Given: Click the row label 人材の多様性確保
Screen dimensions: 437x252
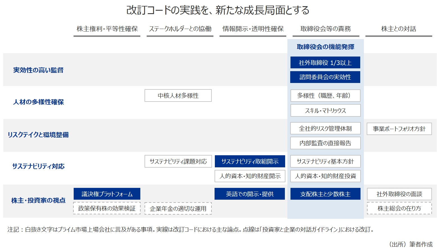Looking at the screenshot, I should (x=39, y=102).
